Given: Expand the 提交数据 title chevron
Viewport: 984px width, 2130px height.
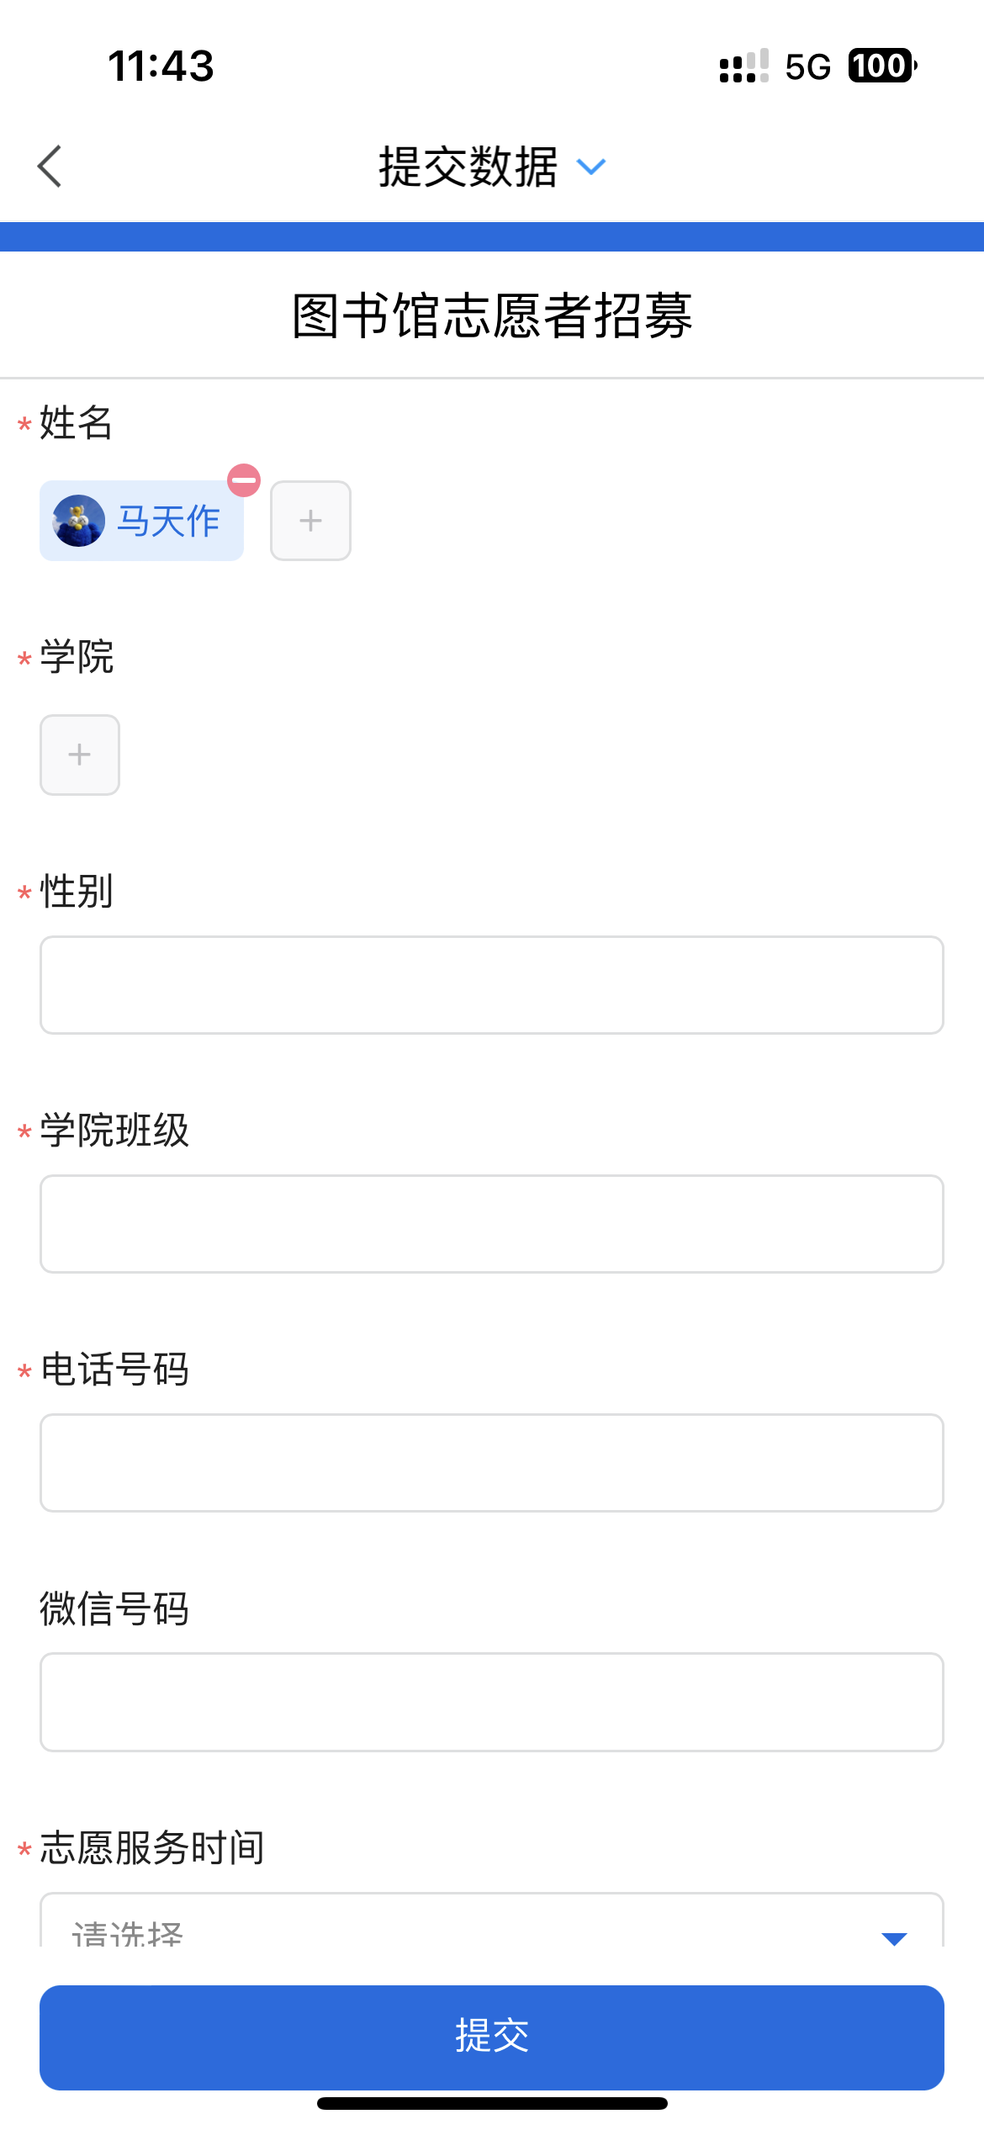Looking at the screenshot, I should click(591, 167).
